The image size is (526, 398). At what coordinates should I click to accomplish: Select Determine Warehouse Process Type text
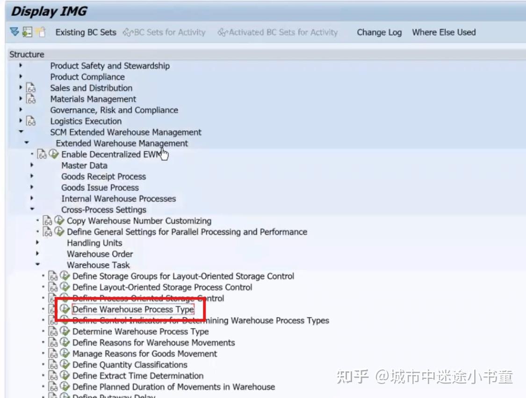141,331
